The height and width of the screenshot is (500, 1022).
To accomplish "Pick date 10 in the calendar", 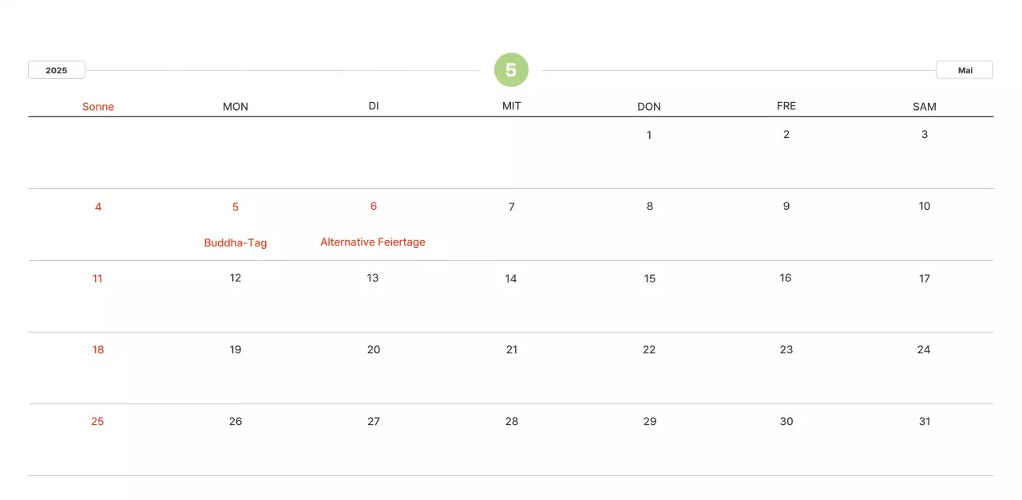I will point(925,206).
